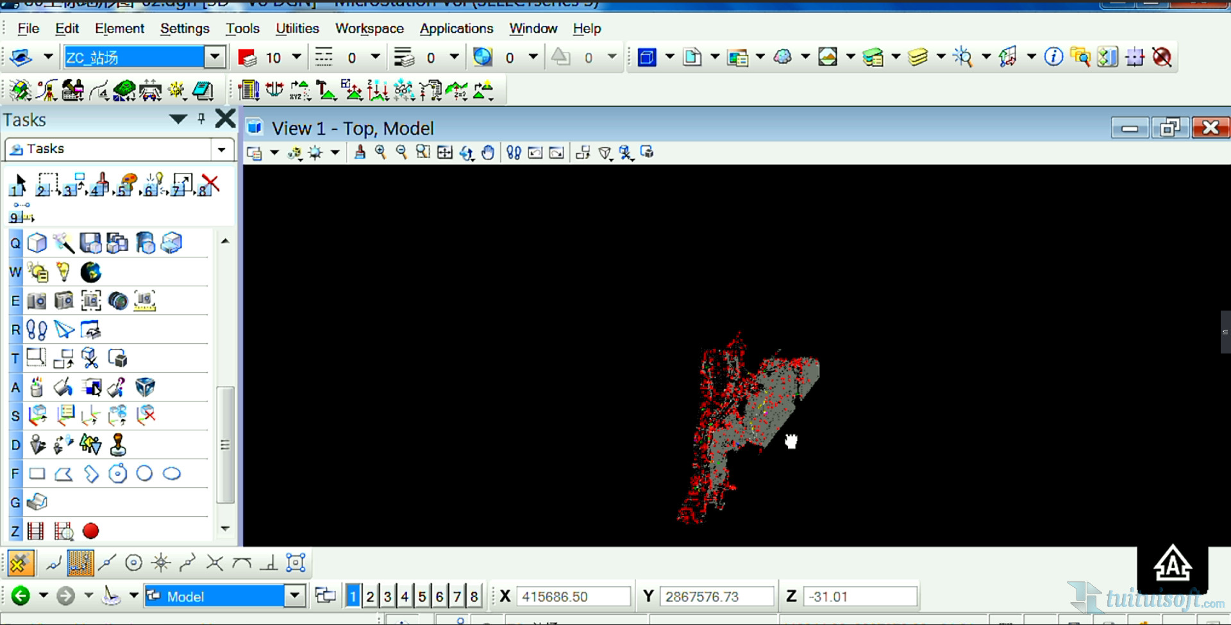Click the red record button icon
1231x625 pixels.
[x=91, y=531]
